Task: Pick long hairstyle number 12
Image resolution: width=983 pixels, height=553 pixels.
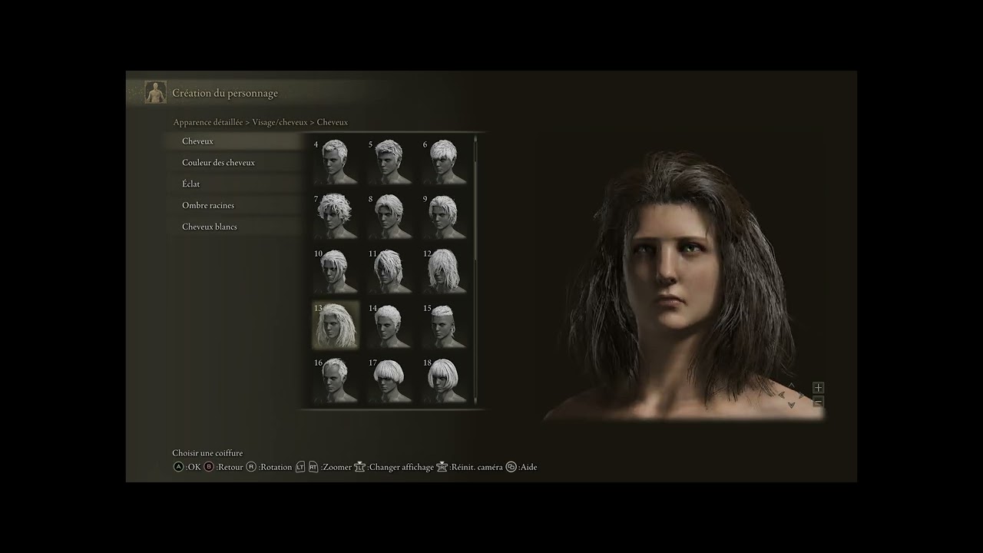Action: click(x=444, y=270)
